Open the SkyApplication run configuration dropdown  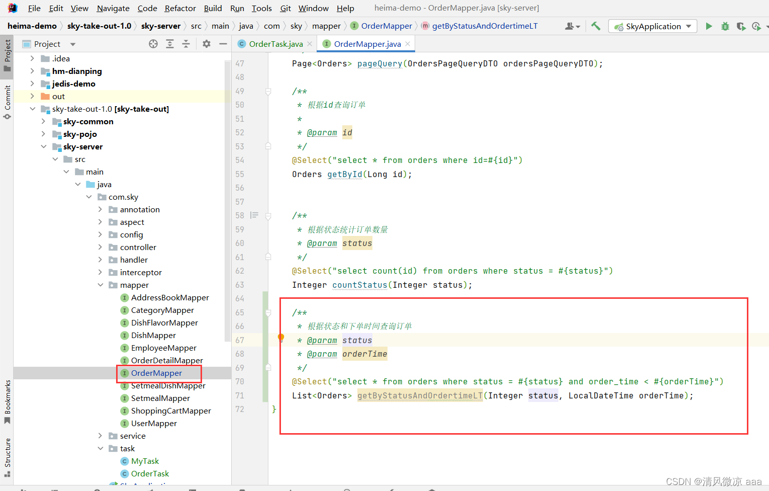pyautogui.click(x=652, y=26)
